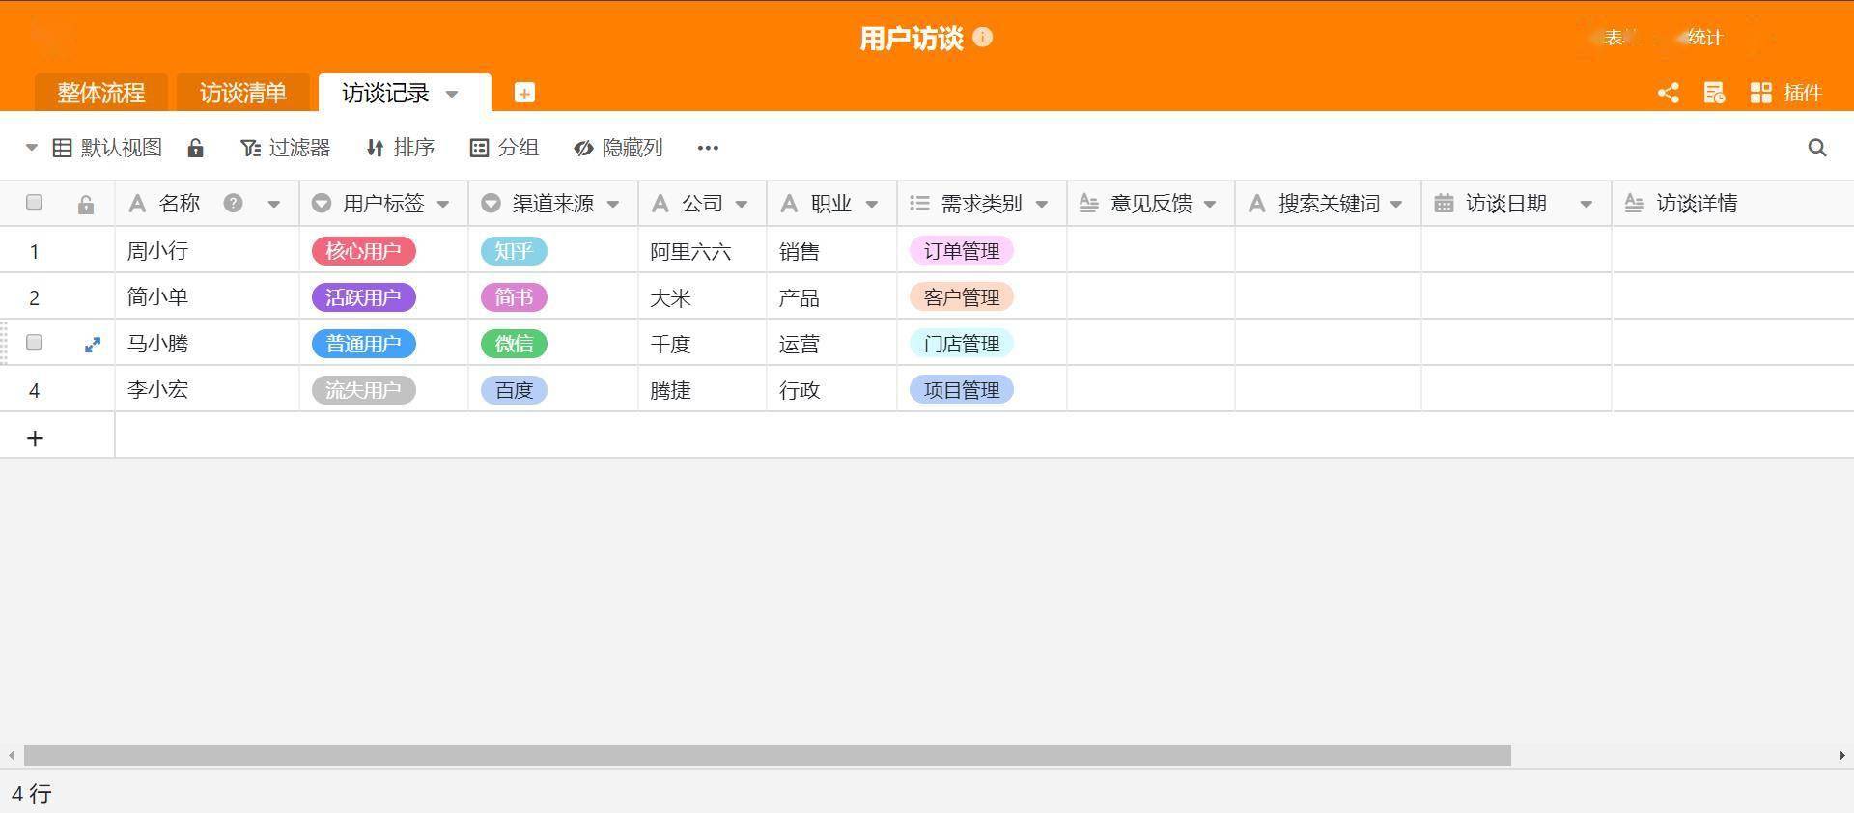This screenshot has width=1854, height=813.
Task: Click the horizontal scrollbar thumb
Action: coord(767,755)
